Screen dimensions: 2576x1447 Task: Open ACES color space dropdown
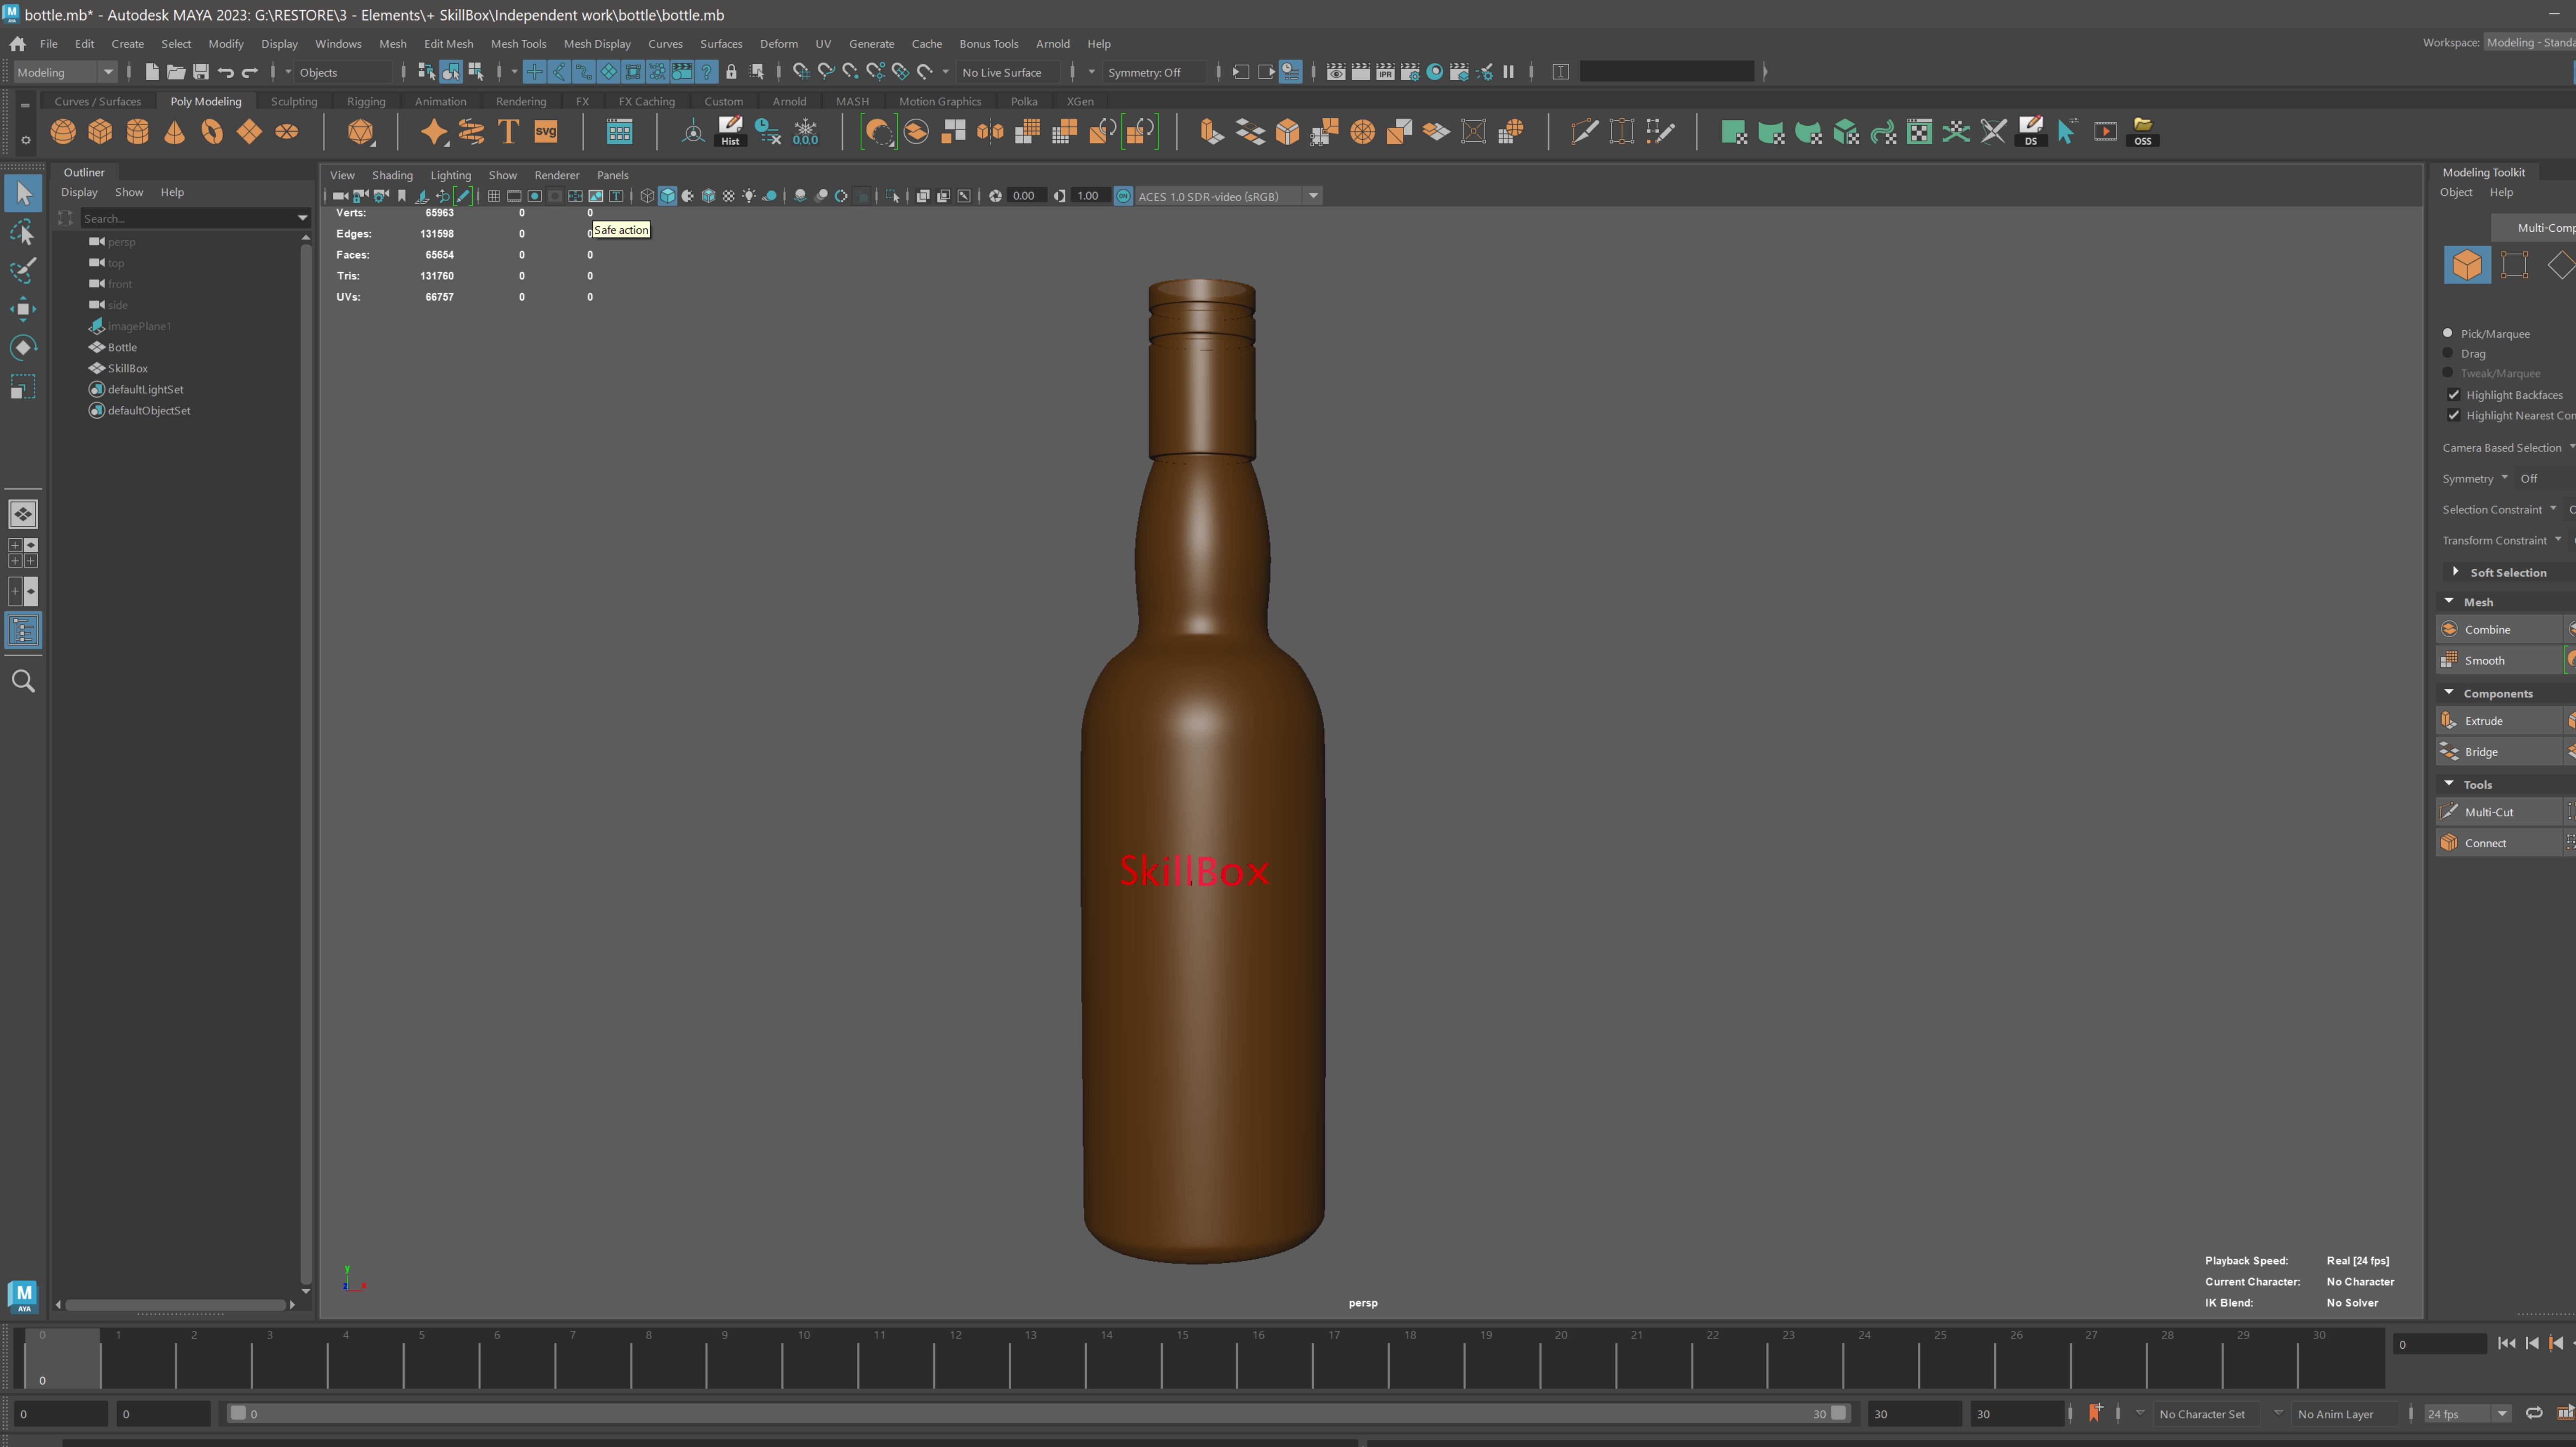click(1313, 196)
